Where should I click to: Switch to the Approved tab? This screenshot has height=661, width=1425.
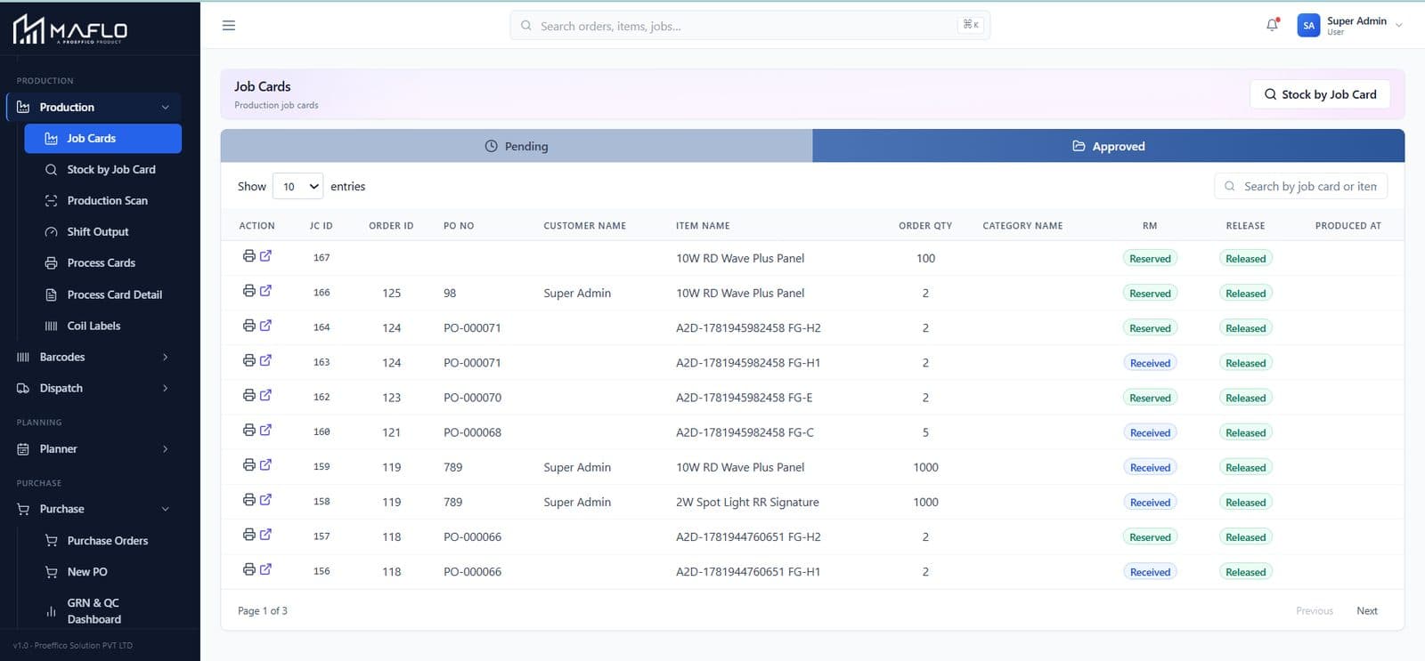pos(1109,146)
